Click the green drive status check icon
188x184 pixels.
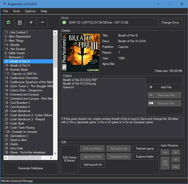point(64,23)
